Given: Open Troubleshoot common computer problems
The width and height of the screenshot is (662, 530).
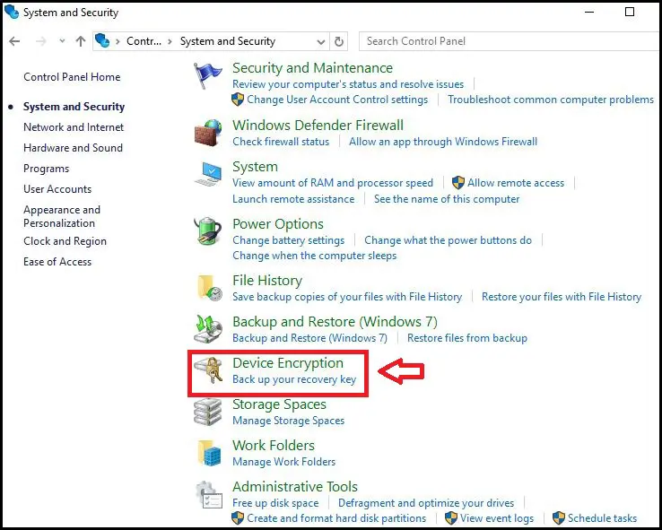Looking at the screenshot, I should tap(551, 100).
